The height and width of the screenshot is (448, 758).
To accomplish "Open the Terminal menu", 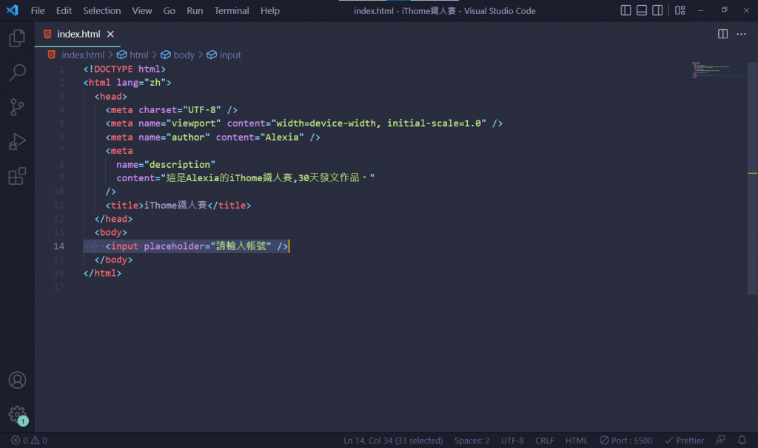I will (x=232, y=10).
